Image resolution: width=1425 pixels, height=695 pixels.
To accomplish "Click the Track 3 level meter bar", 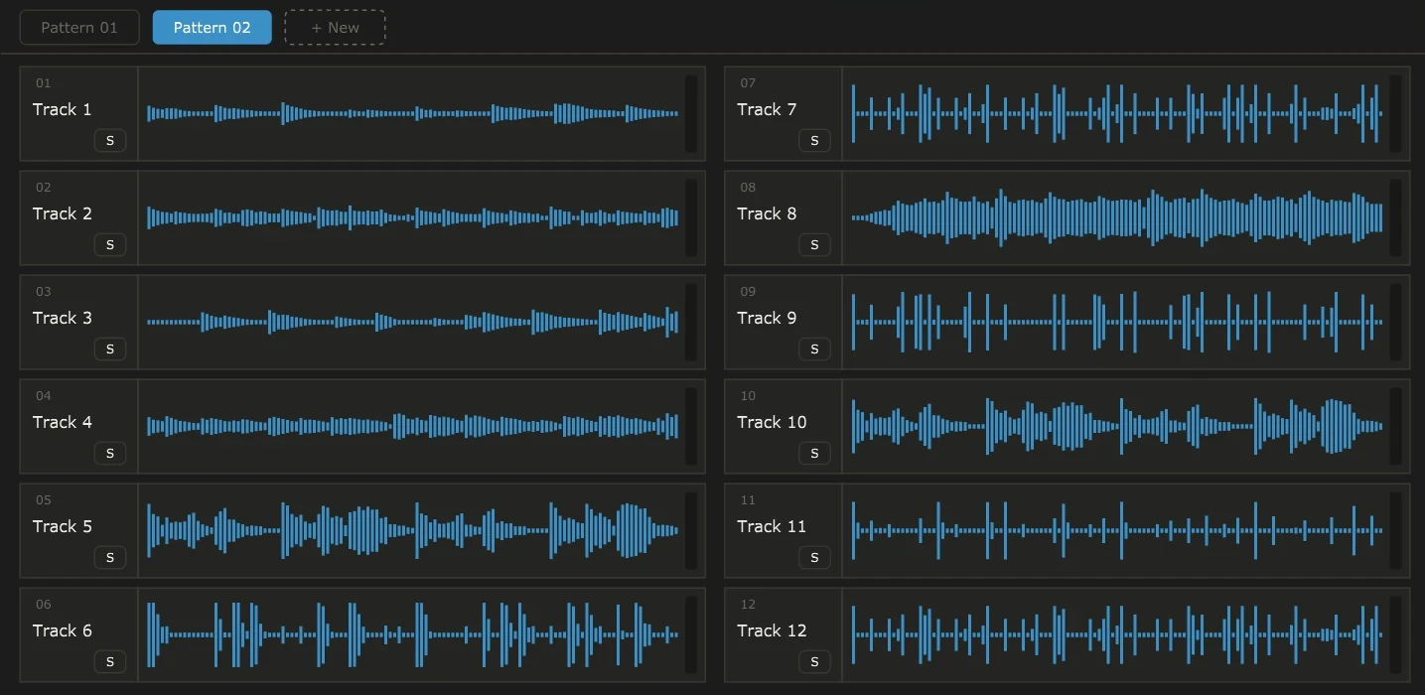I will (x=691, y=322).
